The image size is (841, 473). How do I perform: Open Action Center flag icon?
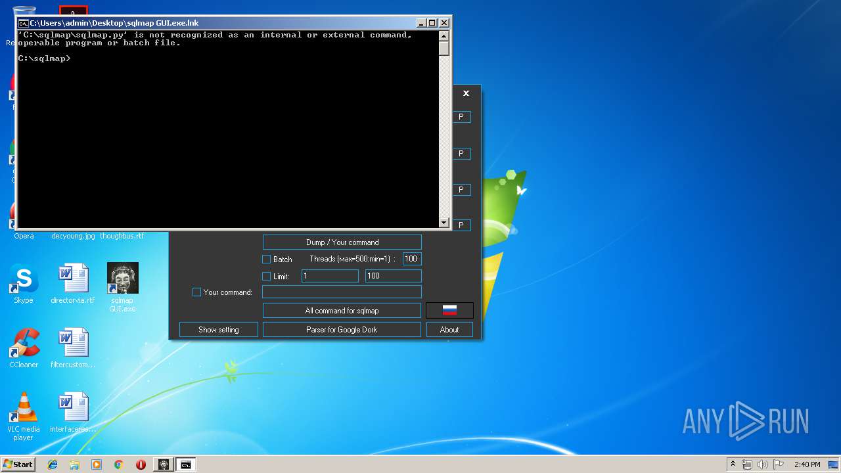pos(779,464)
